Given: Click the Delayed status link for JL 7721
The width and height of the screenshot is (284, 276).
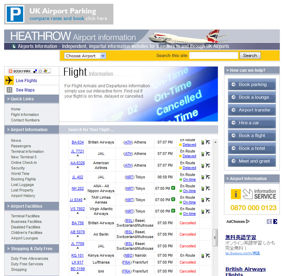Looking at the screenshot, I should pyautogui.click(x=189, y=156).
